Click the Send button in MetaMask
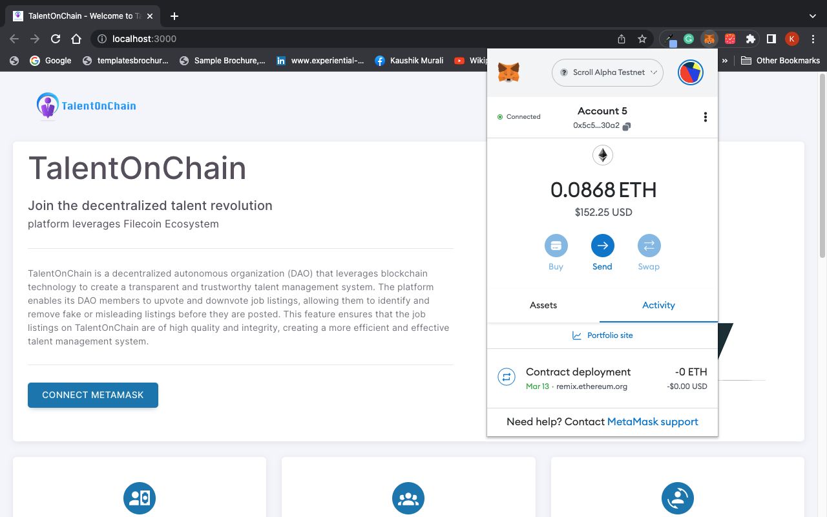 [x=602, y=253]
